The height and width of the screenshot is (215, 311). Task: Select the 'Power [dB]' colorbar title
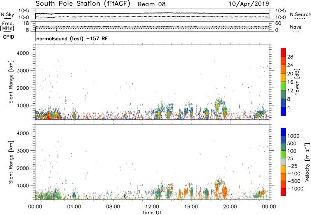pos(297,82)
